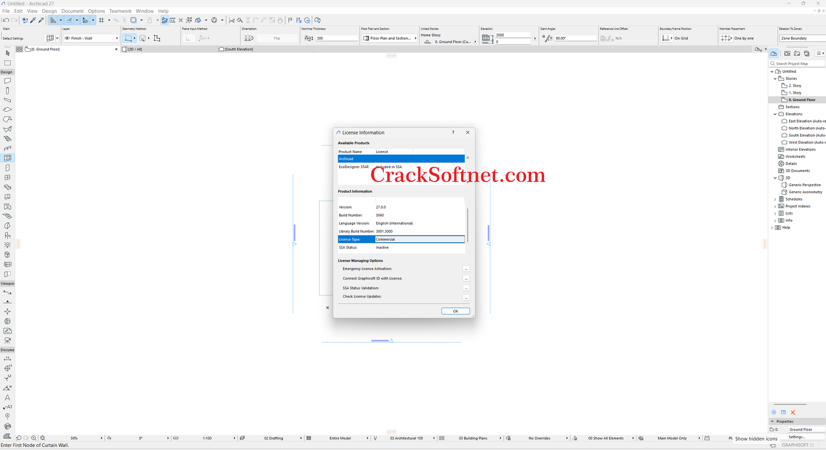Open the Document menu
Viewport: 826px width, 450px height.
point(72,11)
